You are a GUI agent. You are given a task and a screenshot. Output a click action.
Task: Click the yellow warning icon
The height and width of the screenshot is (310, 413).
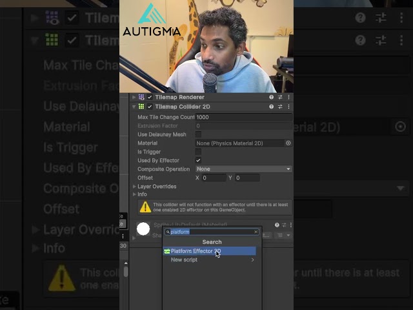coord(145,207)
